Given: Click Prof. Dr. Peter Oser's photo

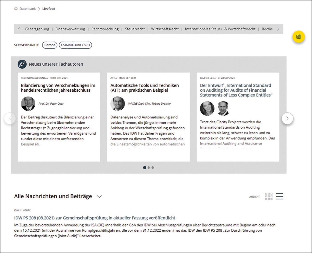Looking at the screenshot, I should (x=28, y=104).
